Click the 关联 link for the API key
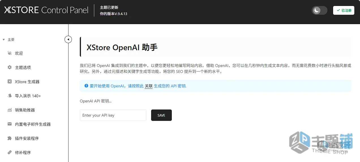 [x=149, y=86]
